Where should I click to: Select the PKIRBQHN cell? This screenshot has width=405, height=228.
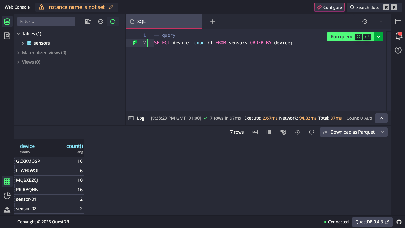tap(33, 190)
